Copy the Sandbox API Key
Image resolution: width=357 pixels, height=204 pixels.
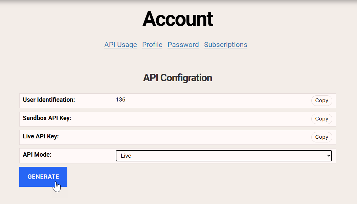tap(321, 119)
